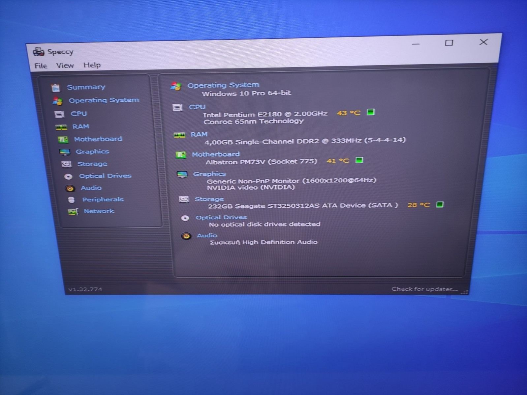
Task: Open the File menu
Action: point(41,66)
